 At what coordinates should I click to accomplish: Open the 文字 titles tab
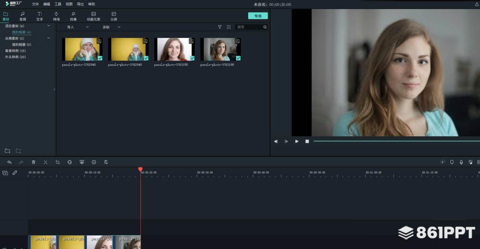[39, 16]
